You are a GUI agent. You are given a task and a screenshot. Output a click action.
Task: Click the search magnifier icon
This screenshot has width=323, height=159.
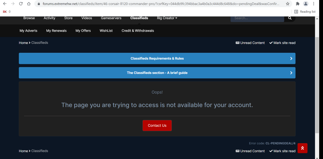[290, 18]
